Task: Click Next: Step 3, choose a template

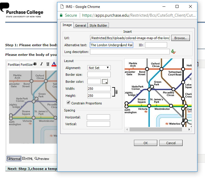Action: 31,169
